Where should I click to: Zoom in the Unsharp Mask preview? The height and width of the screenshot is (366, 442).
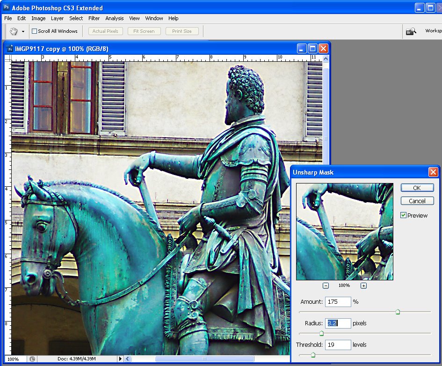[x=363, y=285]
